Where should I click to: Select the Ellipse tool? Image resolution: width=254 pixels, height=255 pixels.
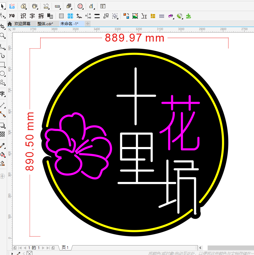[x=2, y=74]
